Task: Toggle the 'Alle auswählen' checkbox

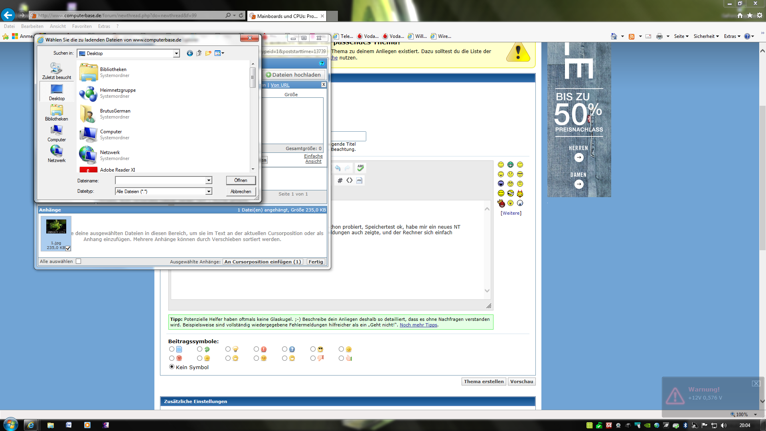Action: pyautogui.click(x=78, y=261)
